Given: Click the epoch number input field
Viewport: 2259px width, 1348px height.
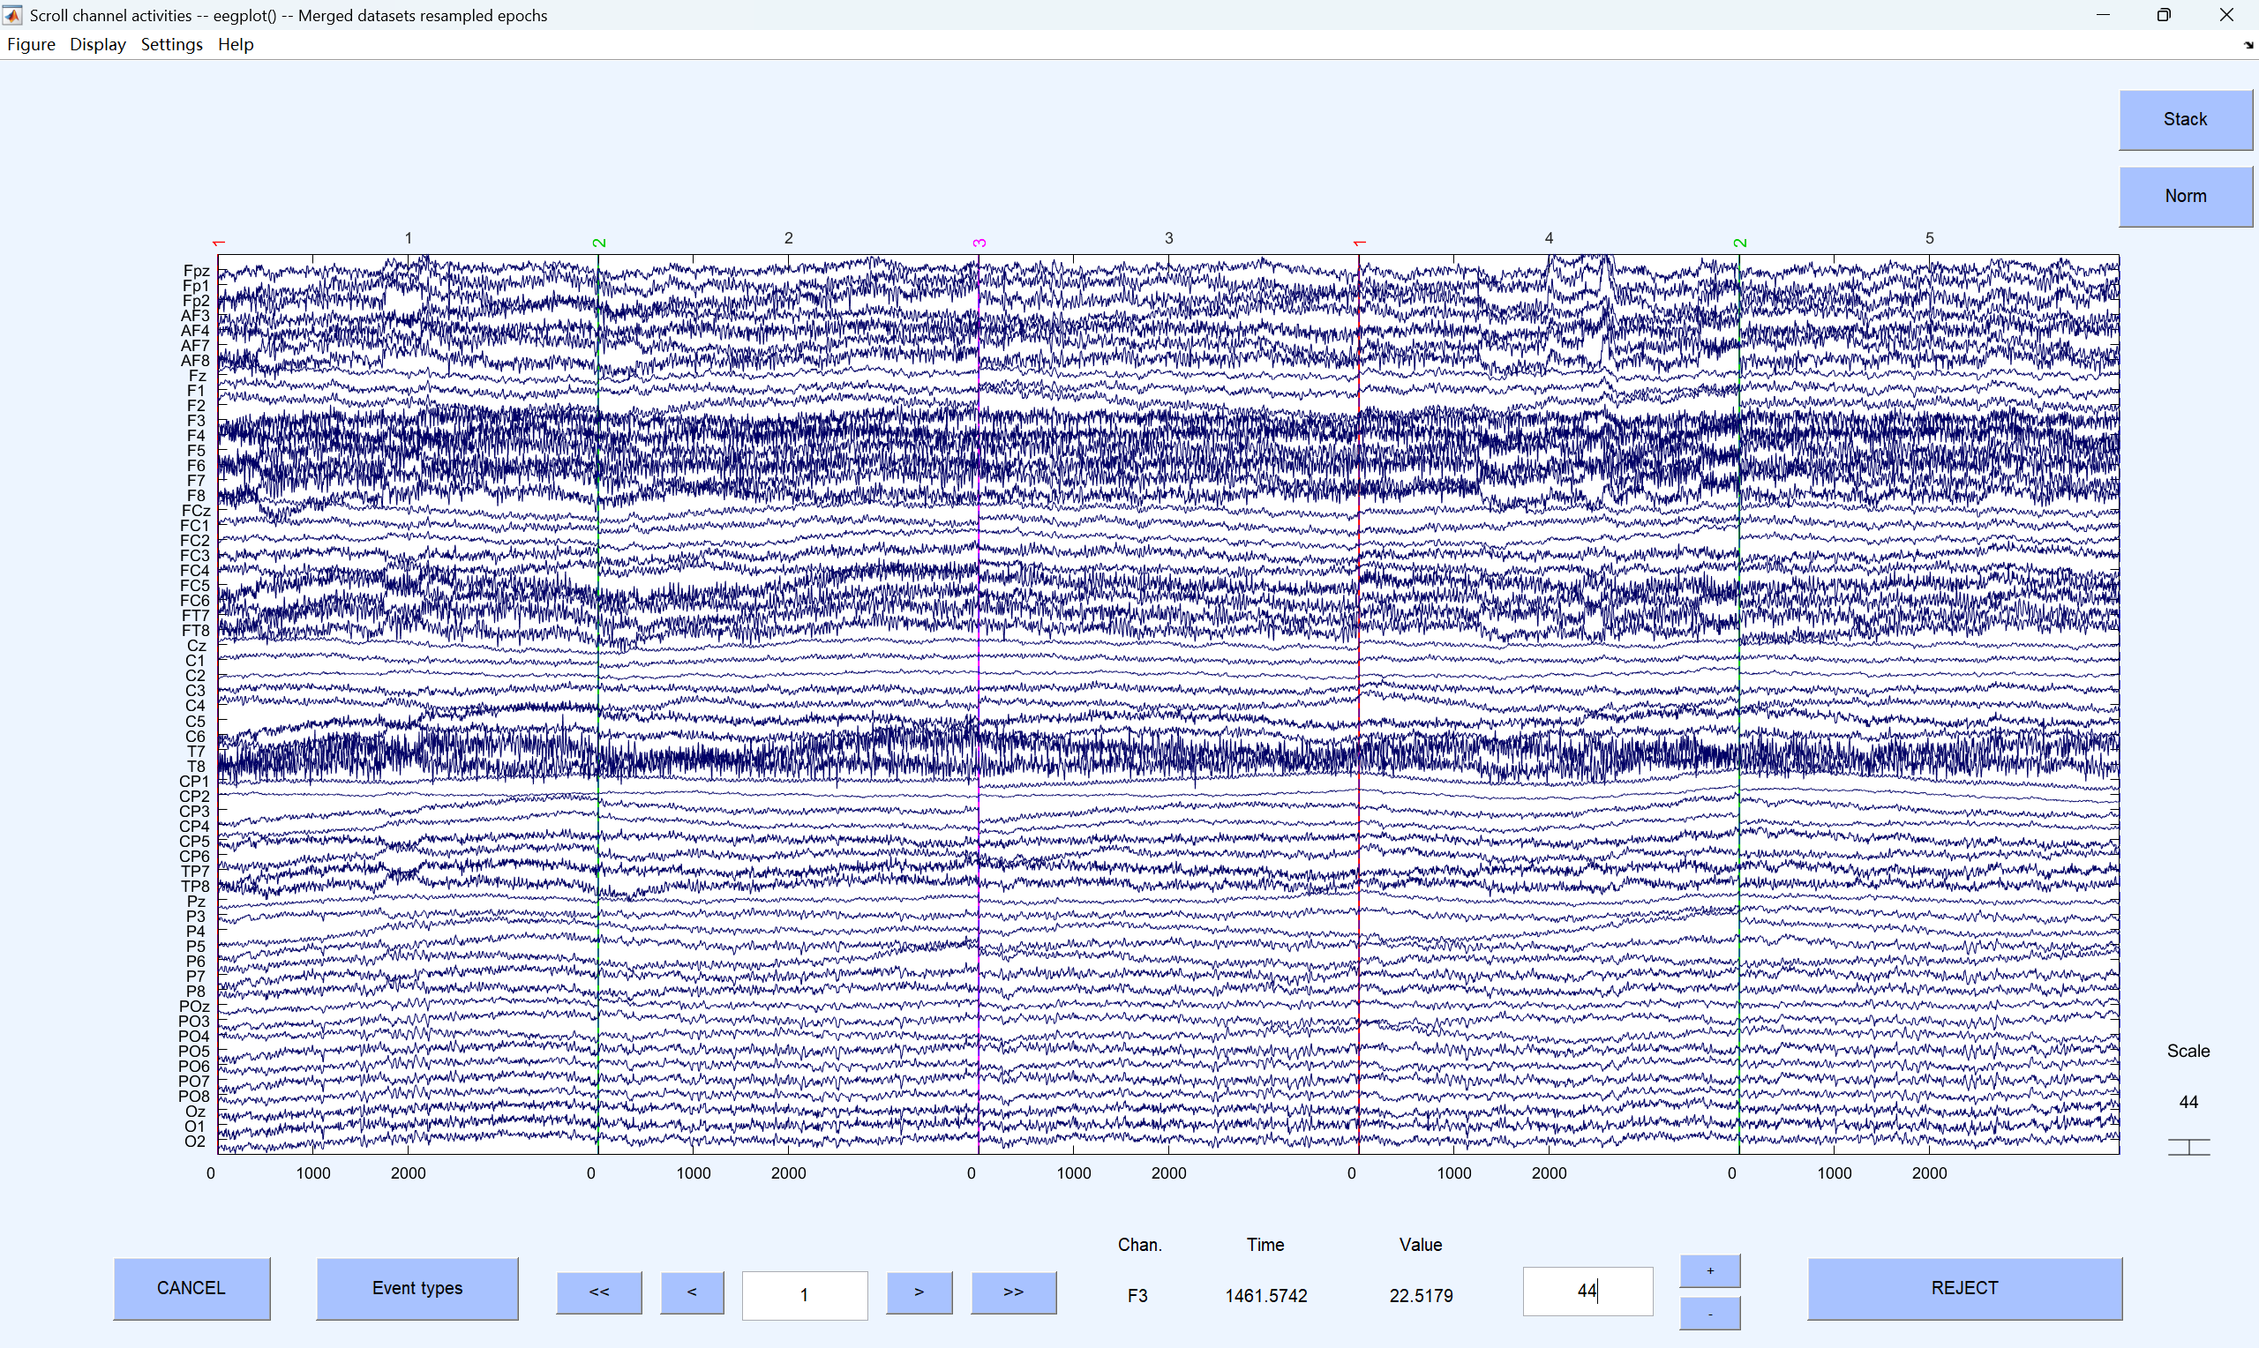Looking at the screenshot, I should (x=804, y=1294).
